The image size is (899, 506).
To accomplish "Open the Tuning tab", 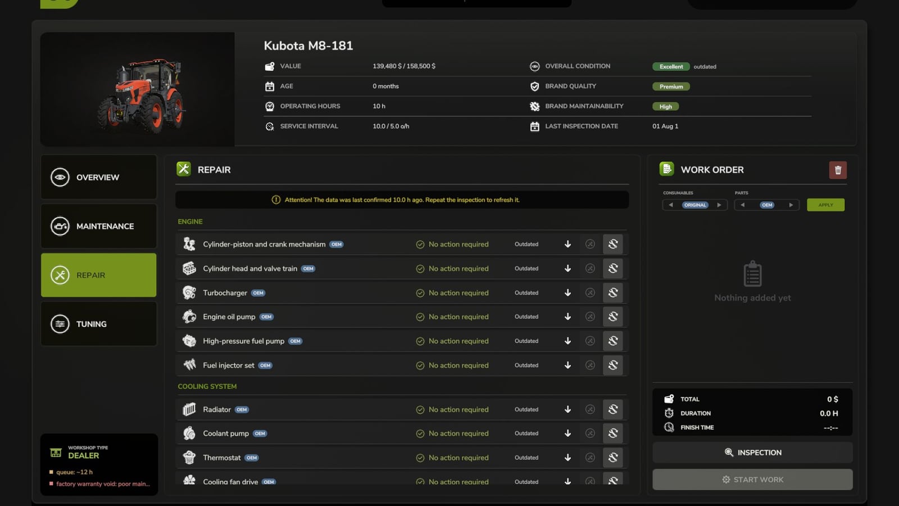I will 99,324.
